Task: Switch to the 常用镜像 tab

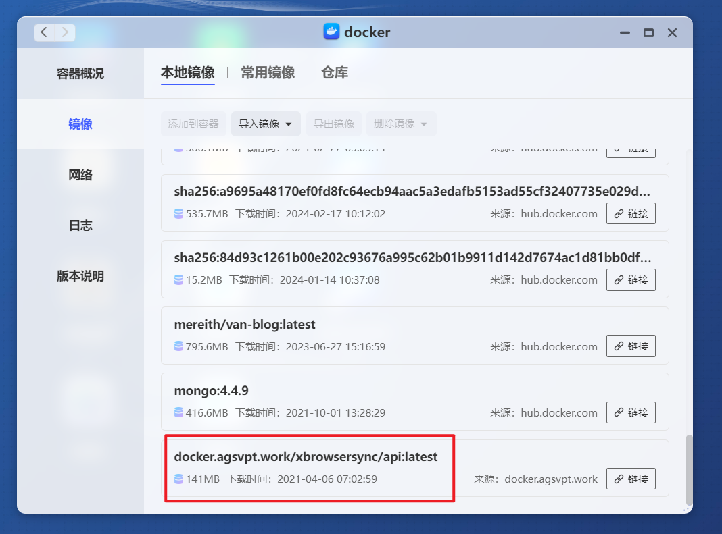Action: point(268,73)
